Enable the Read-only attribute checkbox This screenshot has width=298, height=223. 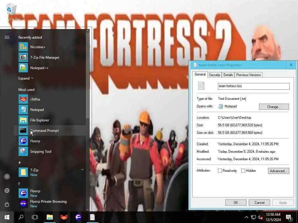pyautogui.click(x=220, y=171)
